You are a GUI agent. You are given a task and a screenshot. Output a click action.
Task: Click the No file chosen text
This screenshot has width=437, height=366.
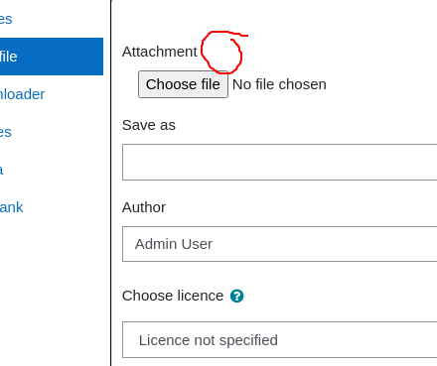click(x=279, y=84)
